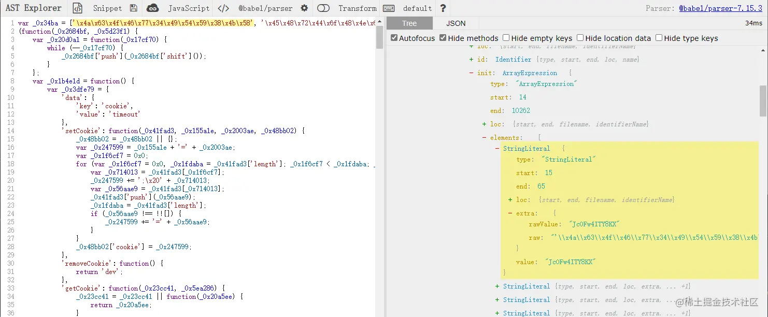Image resolution: width=768 pixels, height=317 pixels.
Task: Collapse the highlighted StringLiteral node
Action: click(x=497, y=148)
